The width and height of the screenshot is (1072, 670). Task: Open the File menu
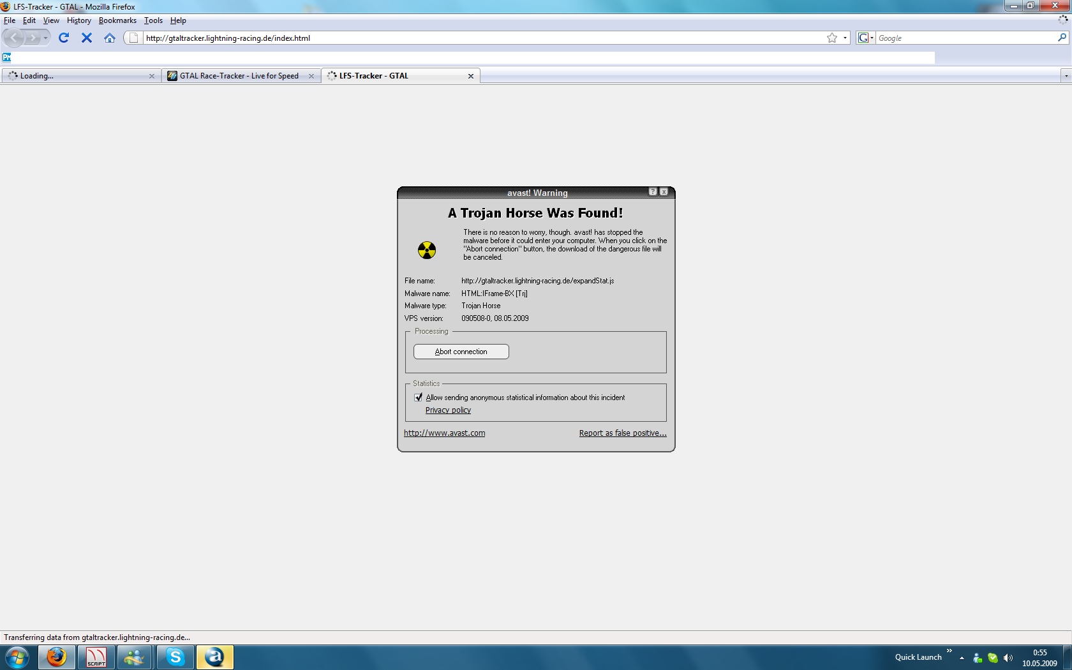[10, 20]
